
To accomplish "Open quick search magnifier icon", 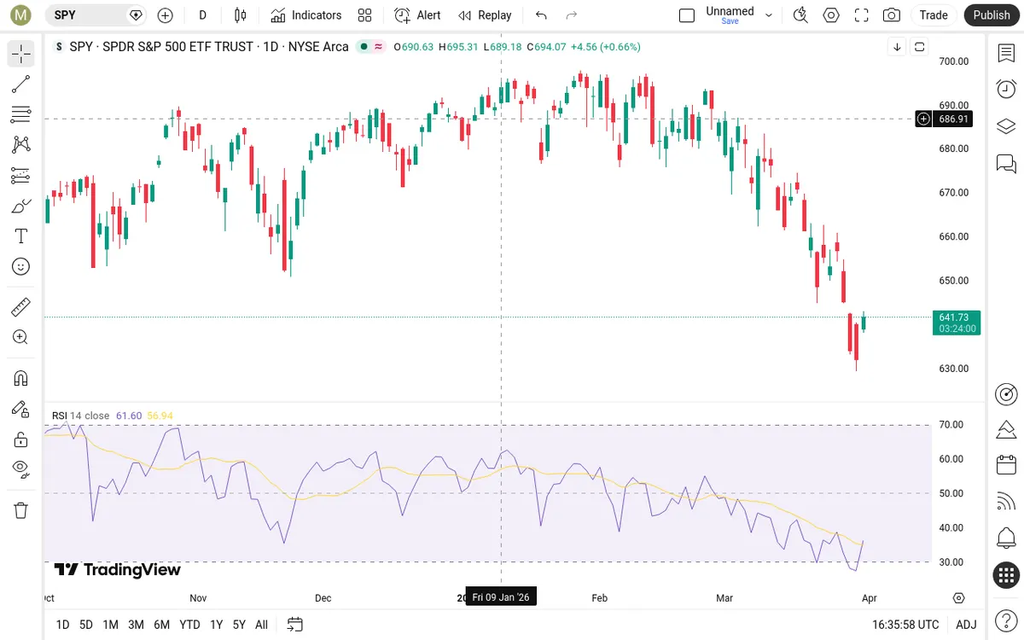I will [800, 15].
